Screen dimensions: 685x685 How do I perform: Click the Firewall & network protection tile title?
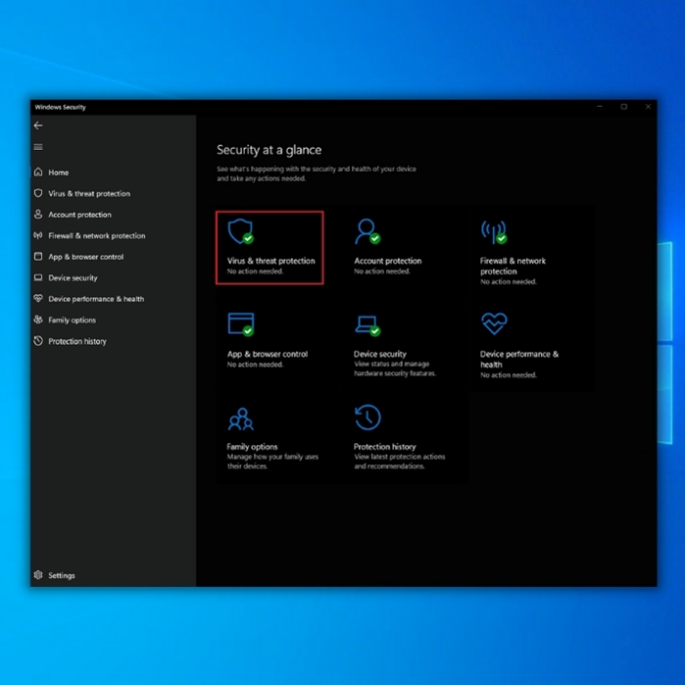tap(513, 266)
